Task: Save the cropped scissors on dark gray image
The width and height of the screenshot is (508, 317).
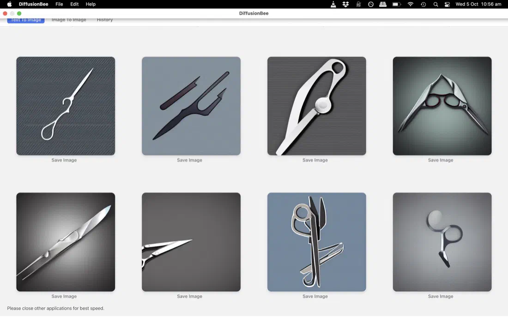Action: tap(189, 296)
